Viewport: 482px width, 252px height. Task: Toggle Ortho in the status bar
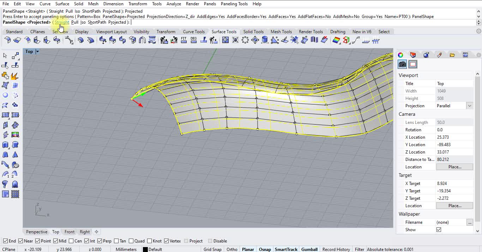(232, 250)
